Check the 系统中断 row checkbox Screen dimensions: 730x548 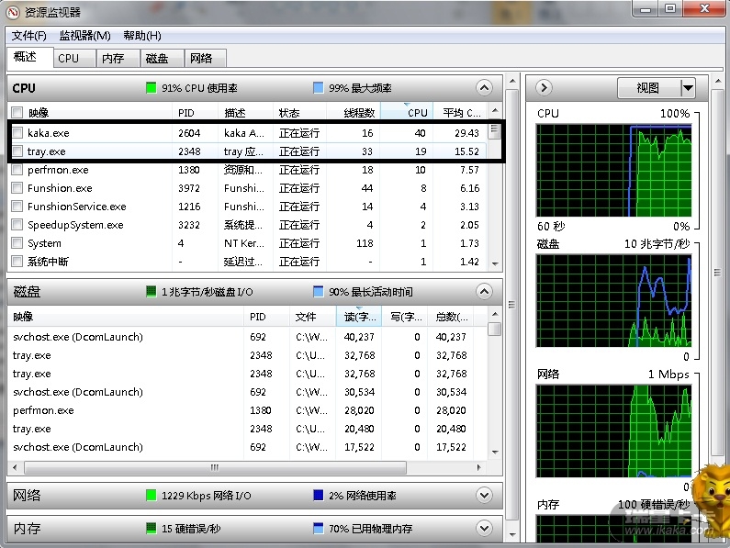point(17,262)
